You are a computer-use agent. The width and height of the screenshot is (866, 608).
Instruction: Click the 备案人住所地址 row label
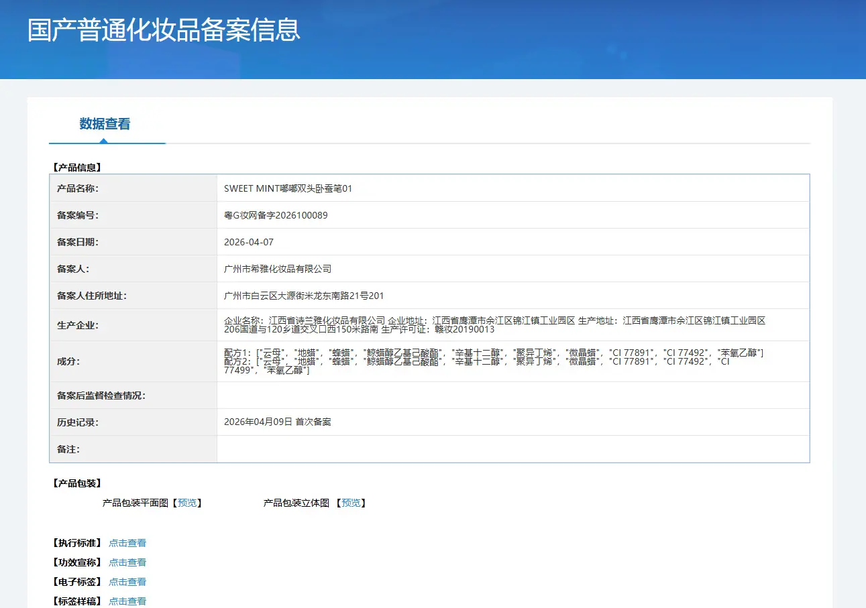pos(92,296)
